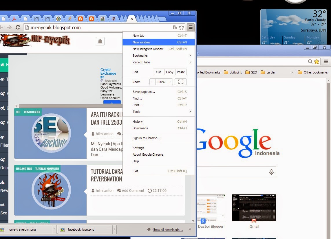Click the blue arrow button in ad
This screenshot has height=239, width=331.
click(112, 102)
